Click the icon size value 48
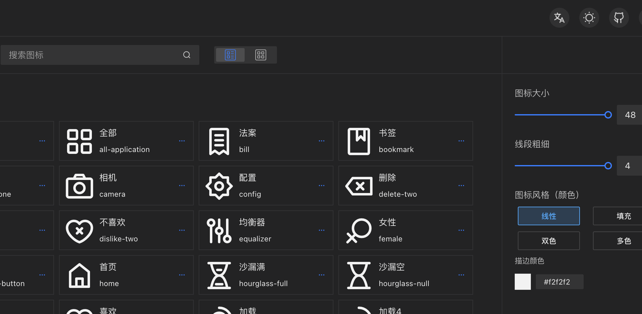642x314 pixels. (x=630, y=115)
